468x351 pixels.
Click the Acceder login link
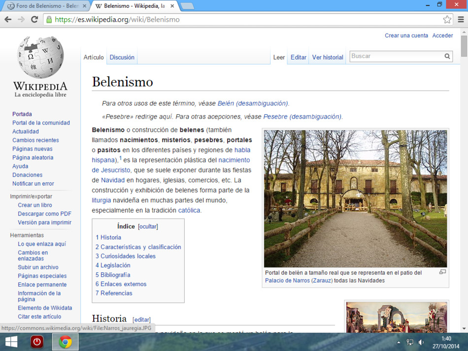443,35
